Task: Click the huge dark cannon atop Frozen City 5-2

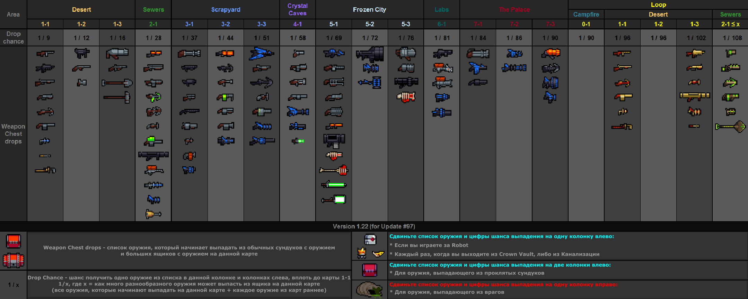Action: (370, 54)
